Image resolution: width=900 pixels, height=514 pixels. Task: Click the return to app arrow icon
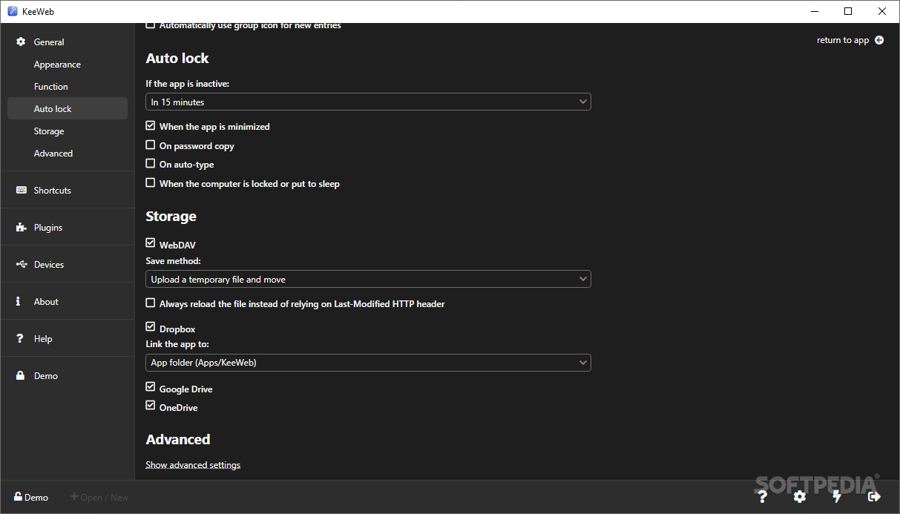click(879, 40)
